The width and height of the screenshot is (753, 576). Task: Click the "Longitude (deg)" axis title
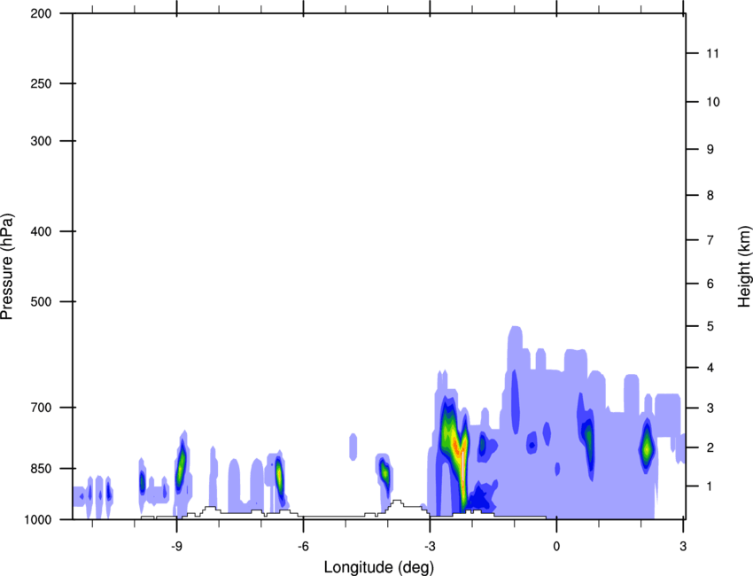pos(379,567)
